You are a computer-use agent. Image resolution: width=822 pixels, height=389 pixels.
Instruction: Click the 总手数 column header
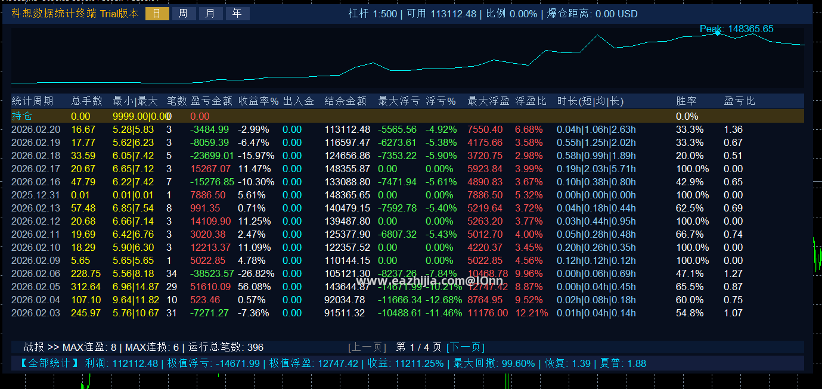coord(87,101)
